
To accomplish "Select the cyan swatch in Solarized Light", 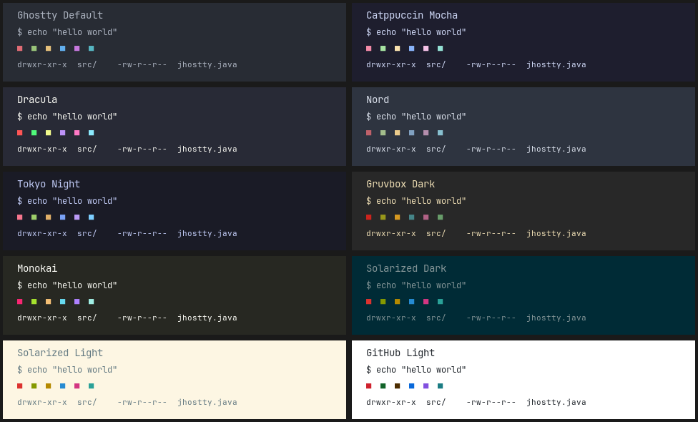I will click(92, 386).
